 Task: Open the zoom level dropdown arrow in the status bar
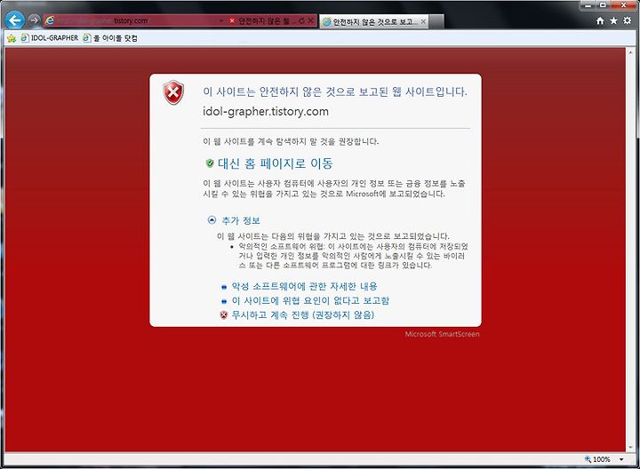click(x=621, y=459)
